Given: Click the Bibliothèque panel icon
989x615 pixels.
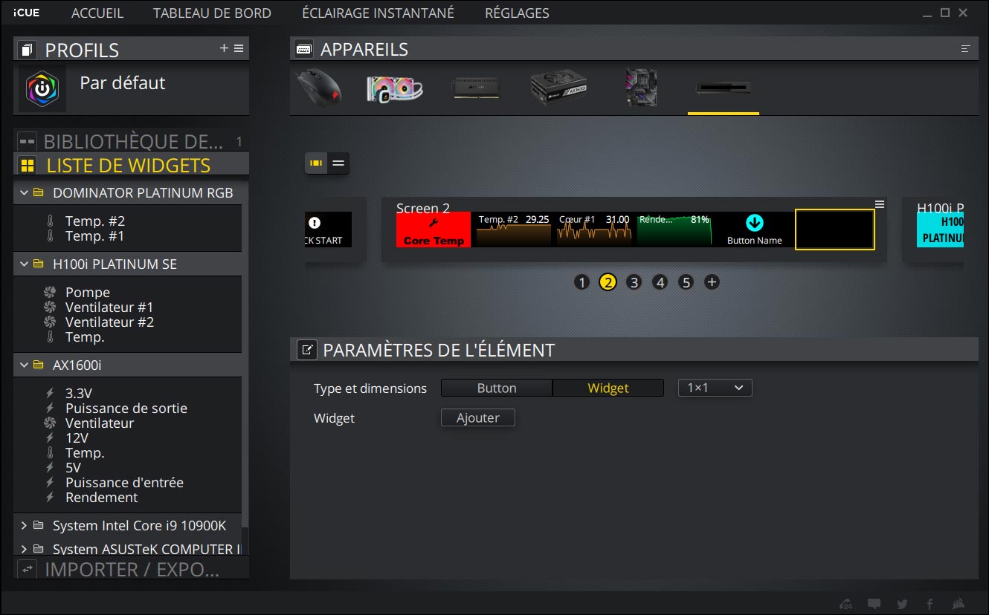Looking at the screenshot, I should click(28, 140).
